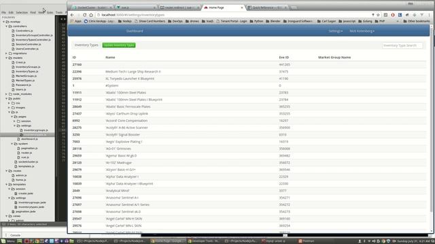The width and height of the screenshot is (435, 244).
Task: Open the Javascript bookmarks folder
Action: point(347,21)
